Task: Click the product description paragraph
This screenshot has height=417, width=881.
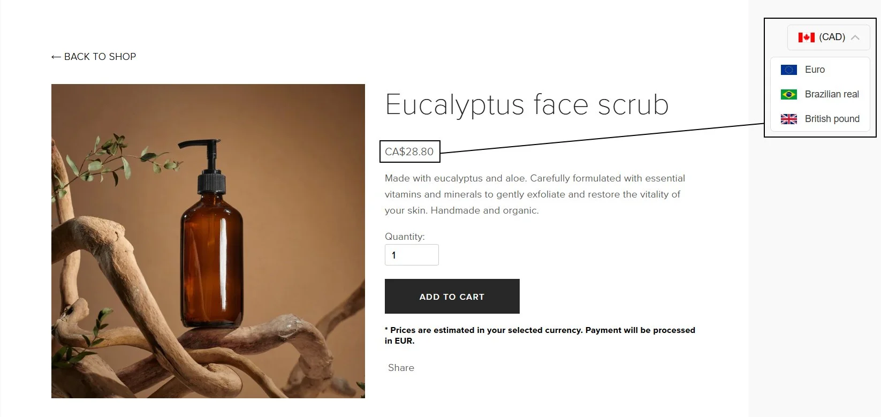Action: click(x=535, y=194)
